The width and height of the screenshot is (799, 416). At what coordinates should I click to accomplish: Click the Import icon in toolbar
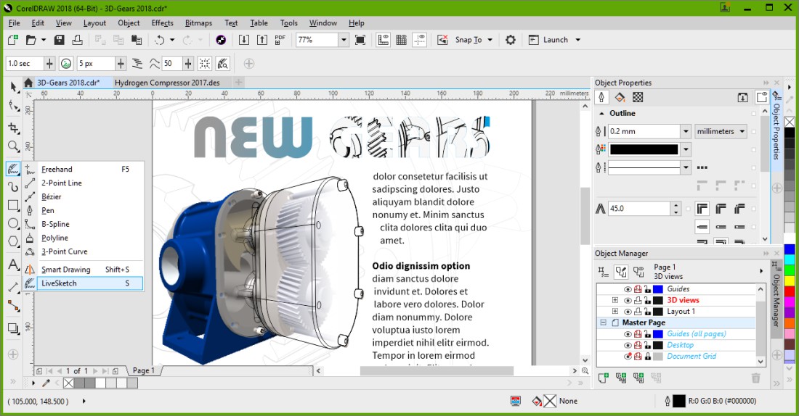pyautogui.click(x=244, y=40)
